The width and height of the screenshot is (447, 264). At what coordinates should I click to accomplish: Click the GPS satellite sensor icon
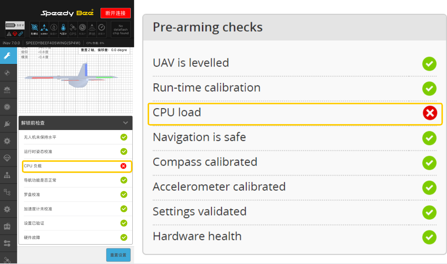73,29
